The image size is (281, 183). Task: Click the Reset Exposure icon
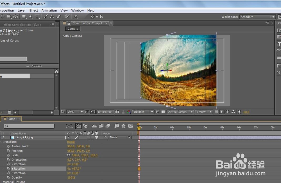[x=240, y=112]
